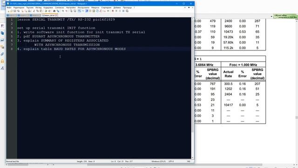The height and width of the screenshot is (168, 298).
Task: Toggle show all characters button
Action: pyautogui.click(x=83, y=11)
